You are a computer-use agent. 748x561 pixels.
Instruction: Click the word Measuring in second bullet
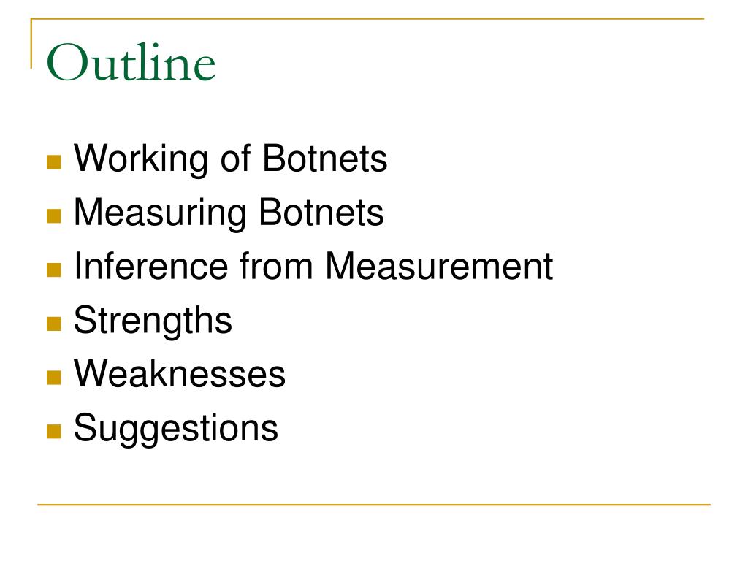[160, 213]
